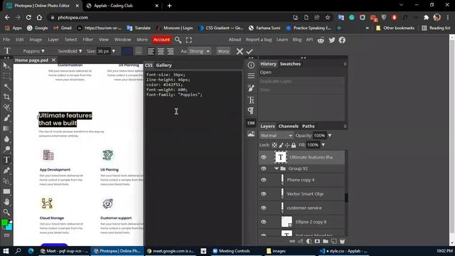Add an adjustment layer half-circle icon
455x256 pixels.
tap(309, 241)
